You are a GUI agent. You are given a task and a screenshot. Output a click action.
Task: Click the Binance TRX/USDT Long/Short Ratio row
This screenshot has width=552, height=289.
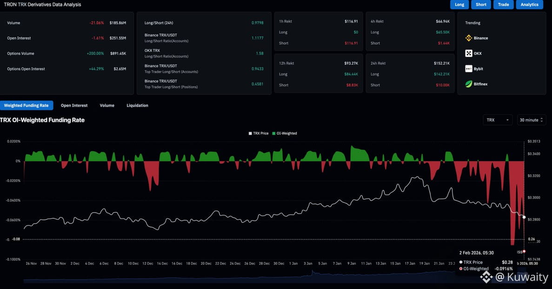pos(205,38)
